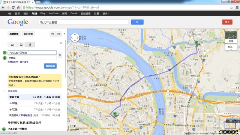The width and height of the screenshot is (240, 135).
Task: Open a new browser tab
Action: 38,2
